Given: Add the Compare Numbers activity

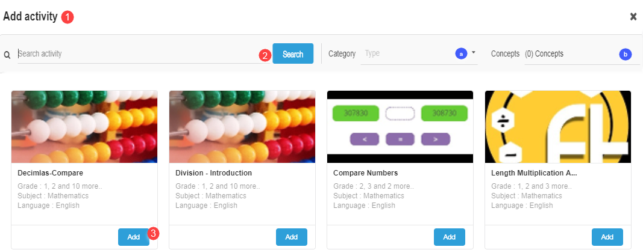Looking at the screenshot, I should pos(450,237).
